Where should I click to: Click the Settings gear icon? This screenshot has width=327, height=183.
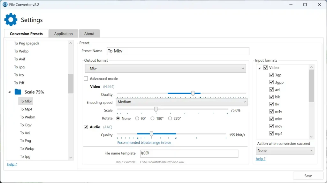(x=11, y=20)
